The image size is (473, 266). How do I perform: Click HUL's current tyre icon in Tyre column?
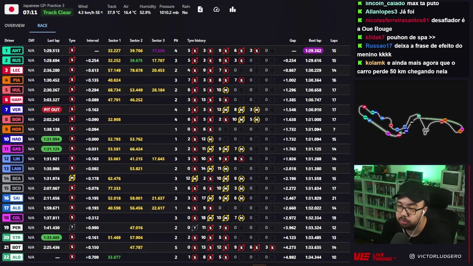72,90
